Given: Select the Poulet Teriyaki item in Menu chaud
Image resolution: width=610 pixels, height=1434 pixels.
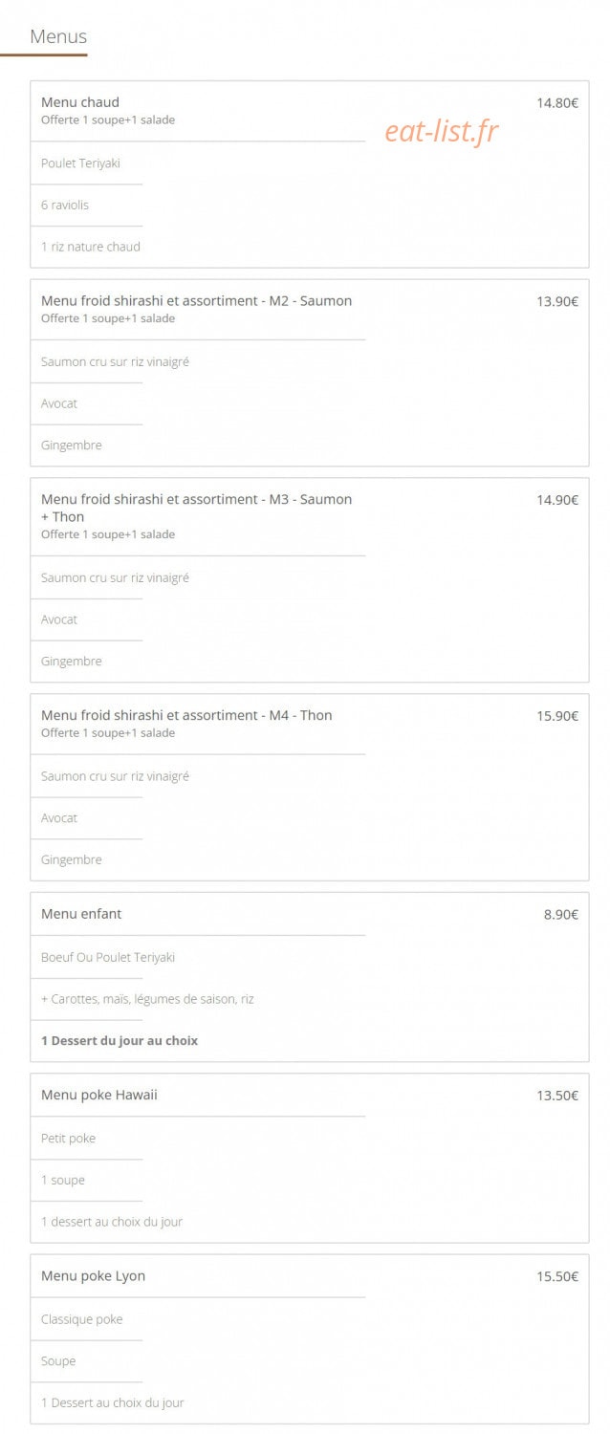Looking at the screenshot, I should coord(80,163).
